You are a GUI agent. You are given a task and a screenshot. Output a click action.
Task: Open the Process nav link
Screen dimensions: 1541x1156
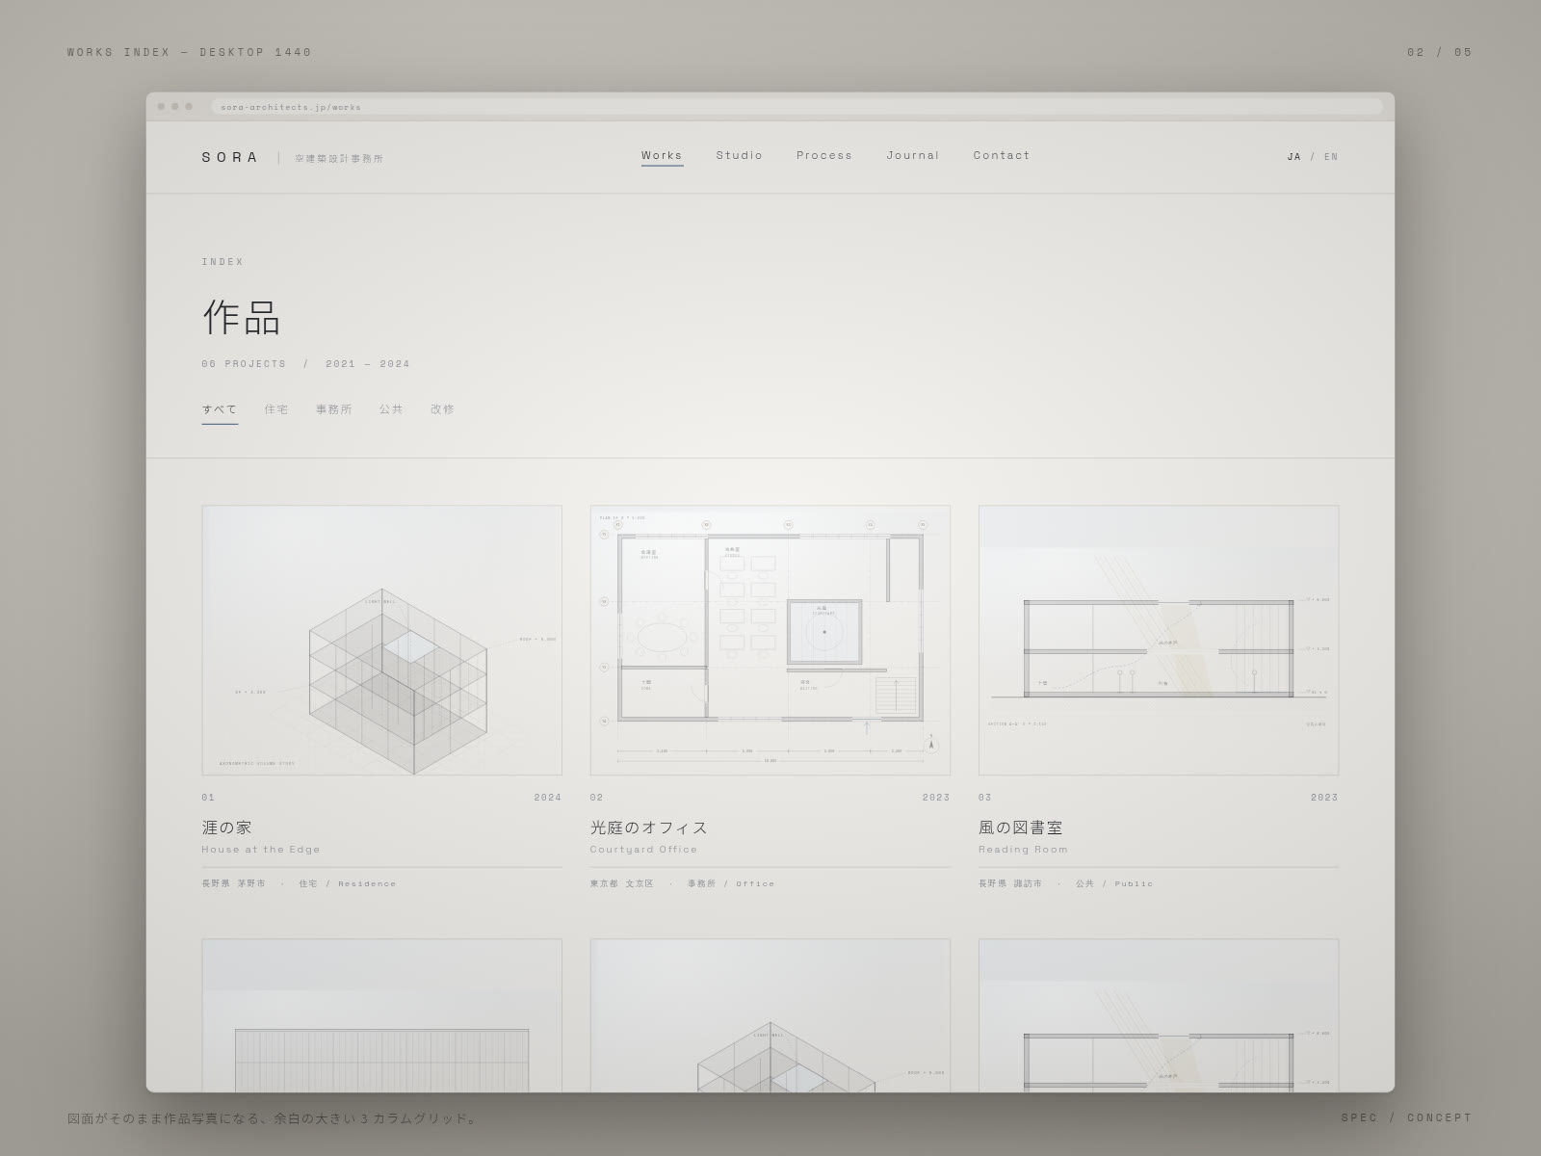(x=824, y=155)
